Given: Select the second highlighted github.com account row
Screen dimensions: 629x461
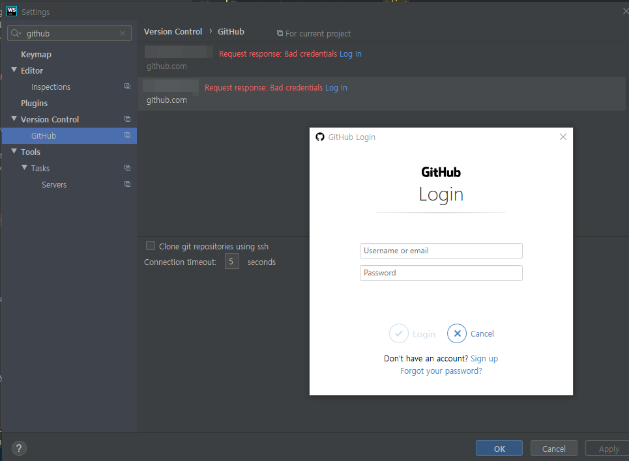Looking at the screenshot, I should [x=381, y=94].
